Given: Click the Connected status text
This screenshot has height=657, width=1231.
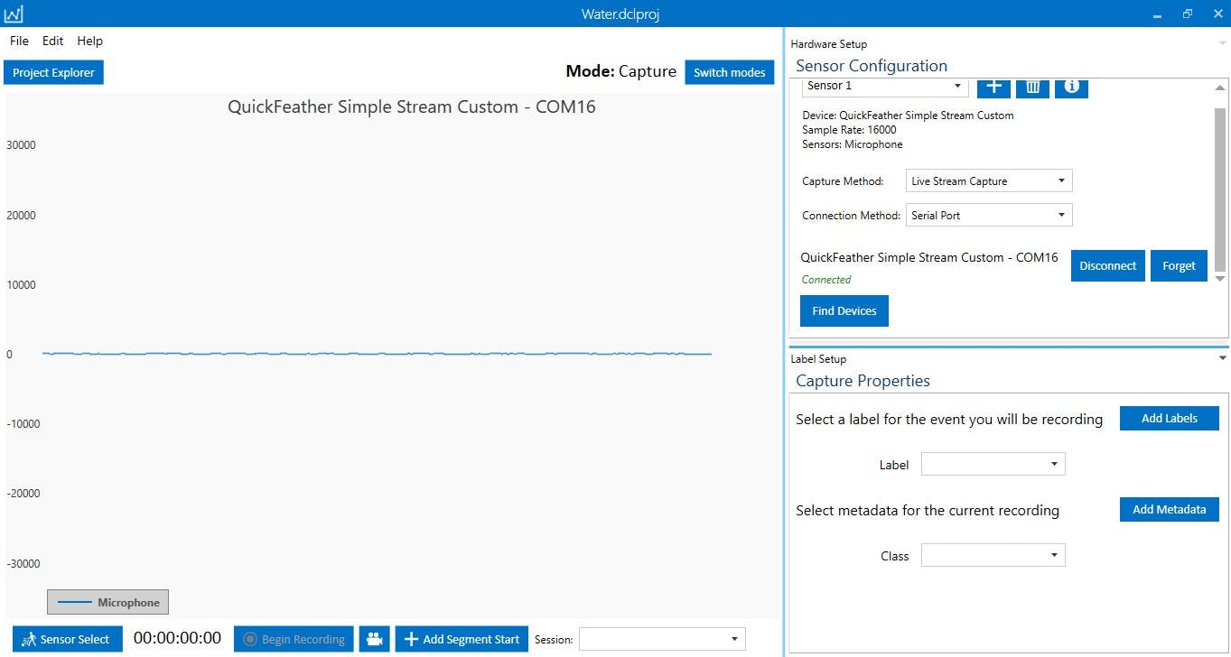Looking at the screenshot, I should [826, 280].
